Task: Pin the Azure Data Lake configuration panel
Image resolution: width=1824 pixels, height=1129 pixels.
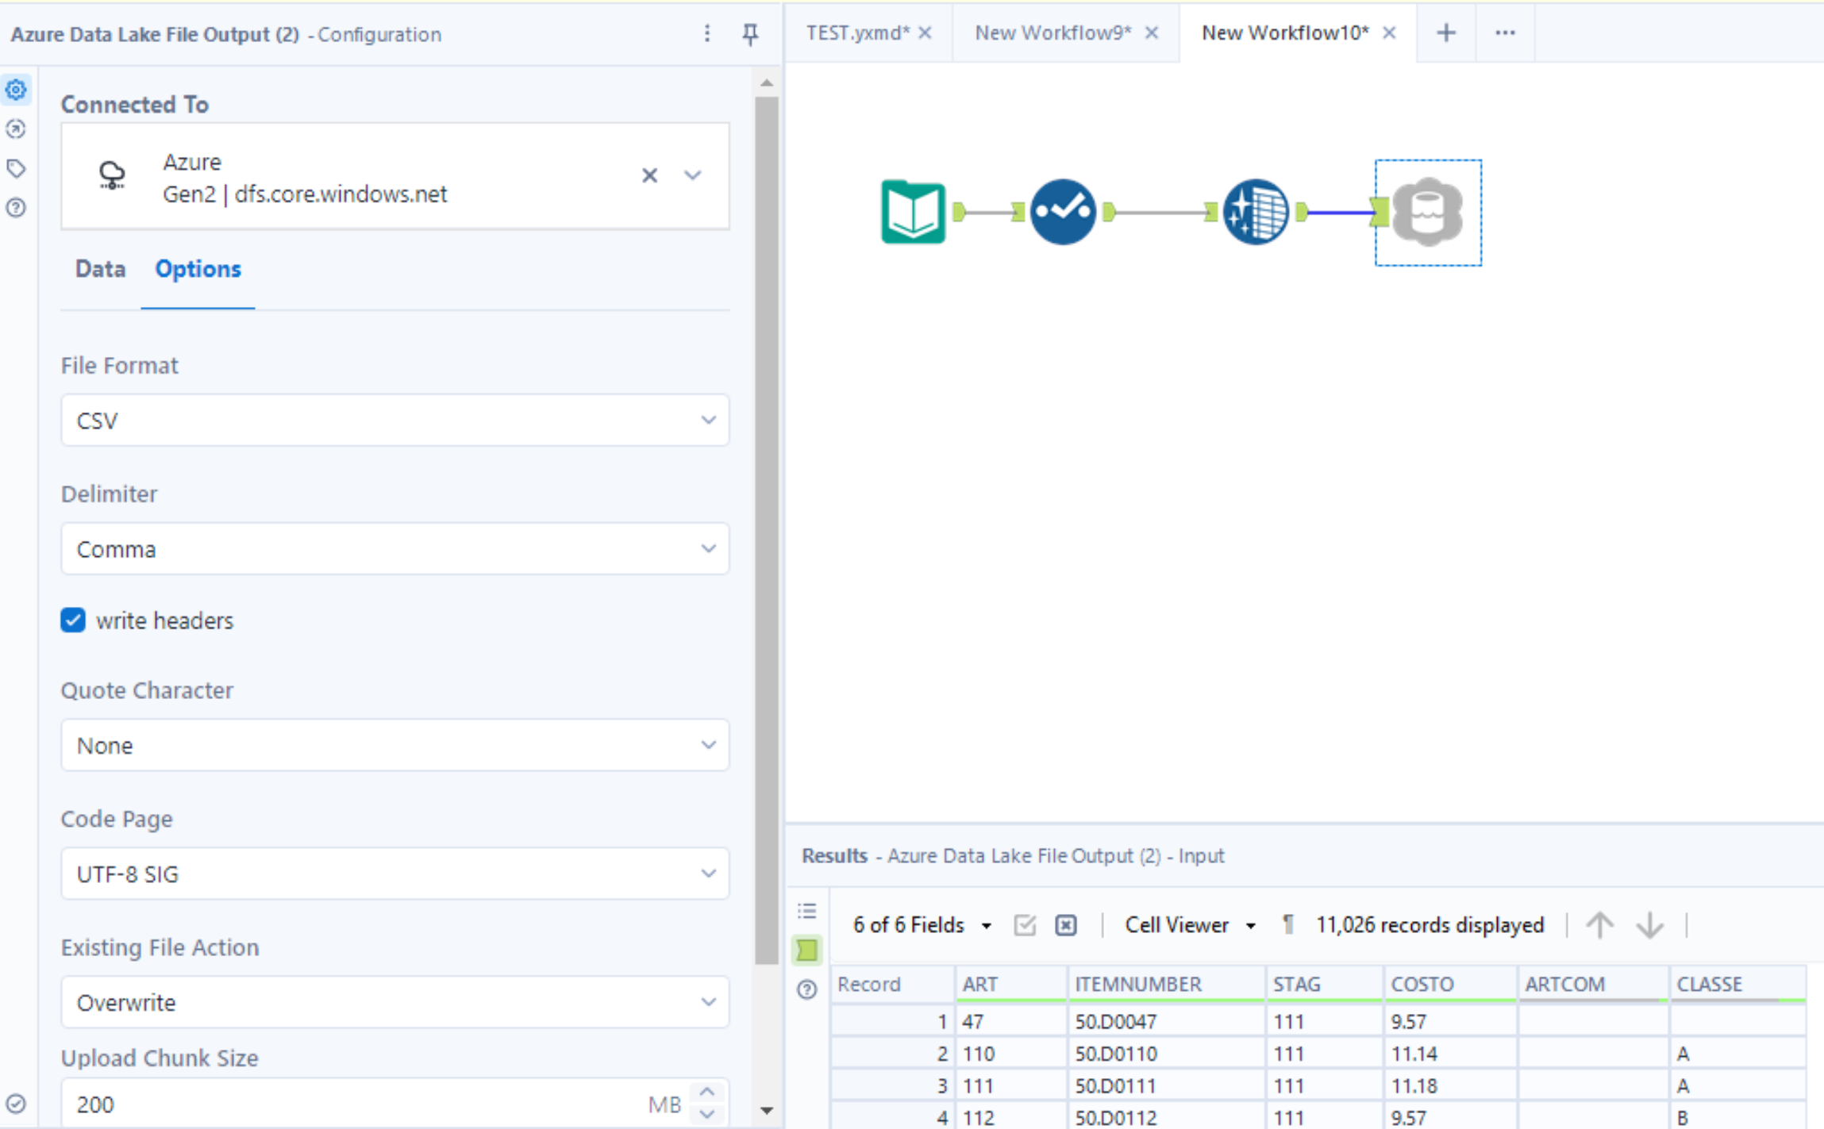Action: pos(749,33)
